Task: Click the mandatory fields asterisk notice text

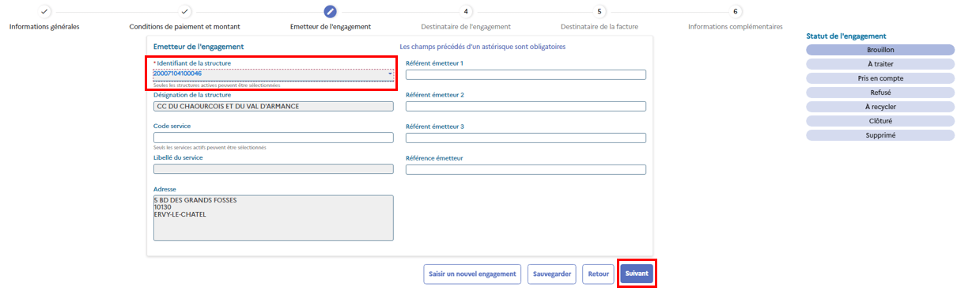Action: (x=482, y=47)
